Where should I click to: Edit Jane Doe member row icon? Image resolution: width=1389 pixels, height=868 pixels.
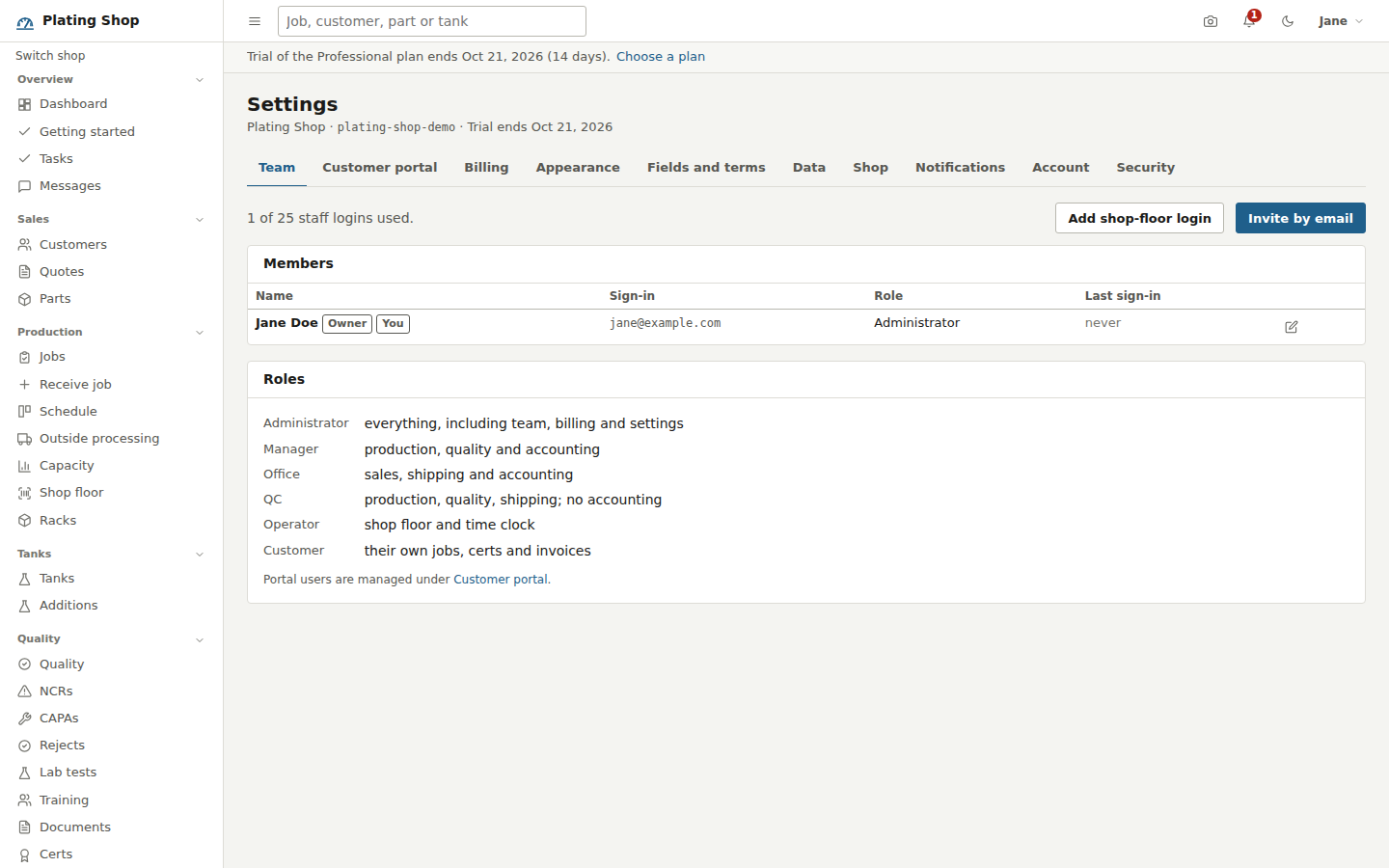coord(1292,327)
